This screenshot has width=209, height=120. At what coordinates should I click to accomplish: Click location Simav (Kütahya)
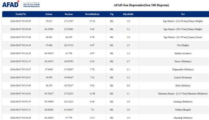click(183, 61)
